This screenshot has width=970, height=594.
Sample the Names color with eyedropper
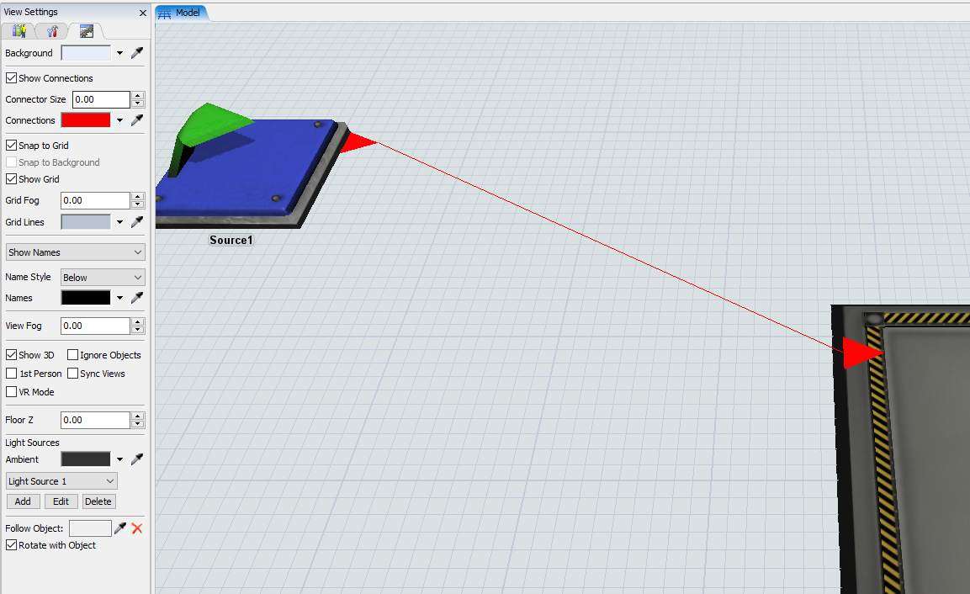137,298
